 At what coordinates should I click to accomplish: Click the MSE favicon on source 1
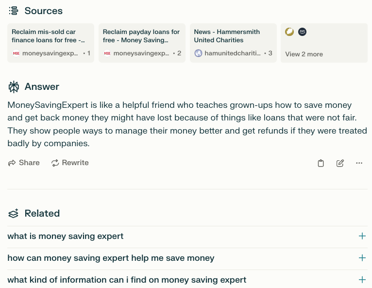[x=16, y=53]
